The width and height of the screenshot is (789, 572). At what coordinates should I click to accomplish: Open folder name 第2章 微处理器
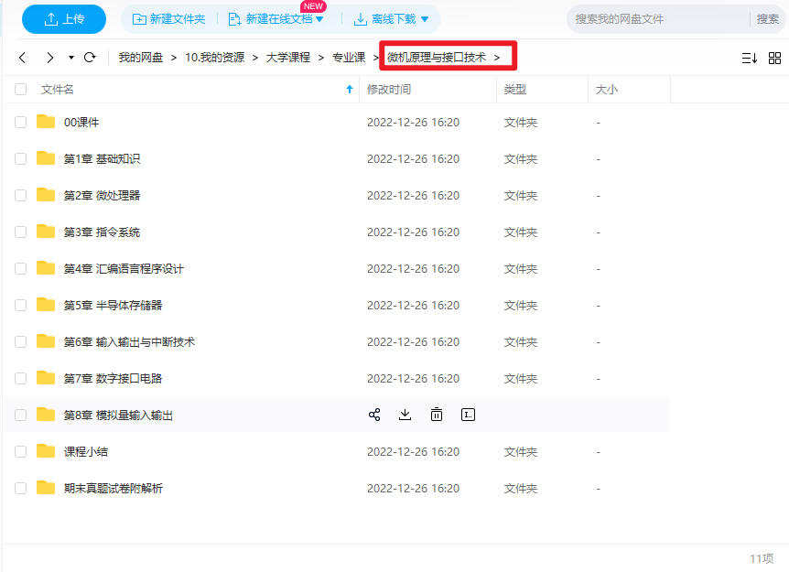click(x=103, y=195)
